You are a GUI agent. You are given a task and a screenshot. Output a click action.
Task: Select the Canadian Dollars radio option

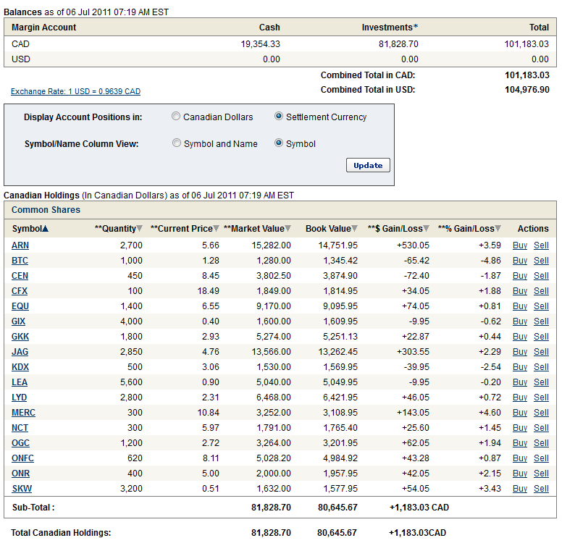pos(176,117)
